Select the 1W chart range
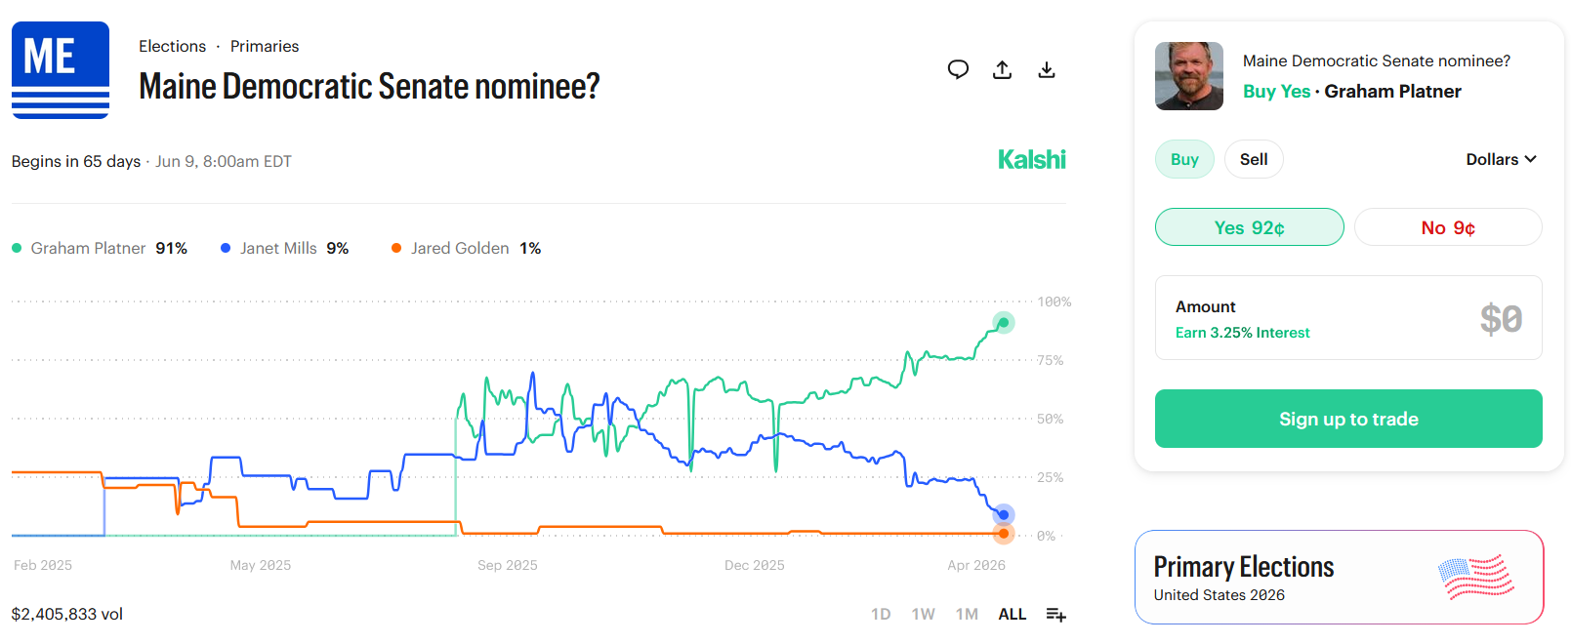The image size is (1571, 644). (x=923, y=614)
